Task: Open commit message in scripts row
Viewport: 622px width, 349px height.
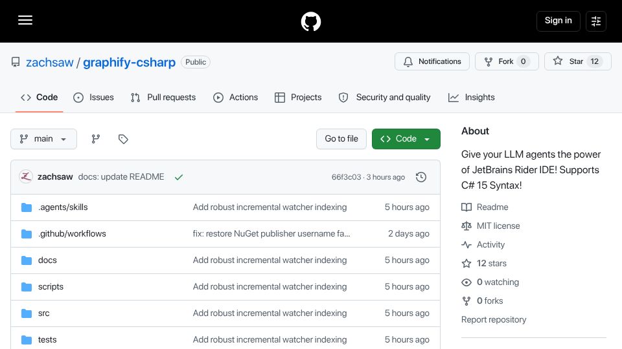Action: [270, 287]
